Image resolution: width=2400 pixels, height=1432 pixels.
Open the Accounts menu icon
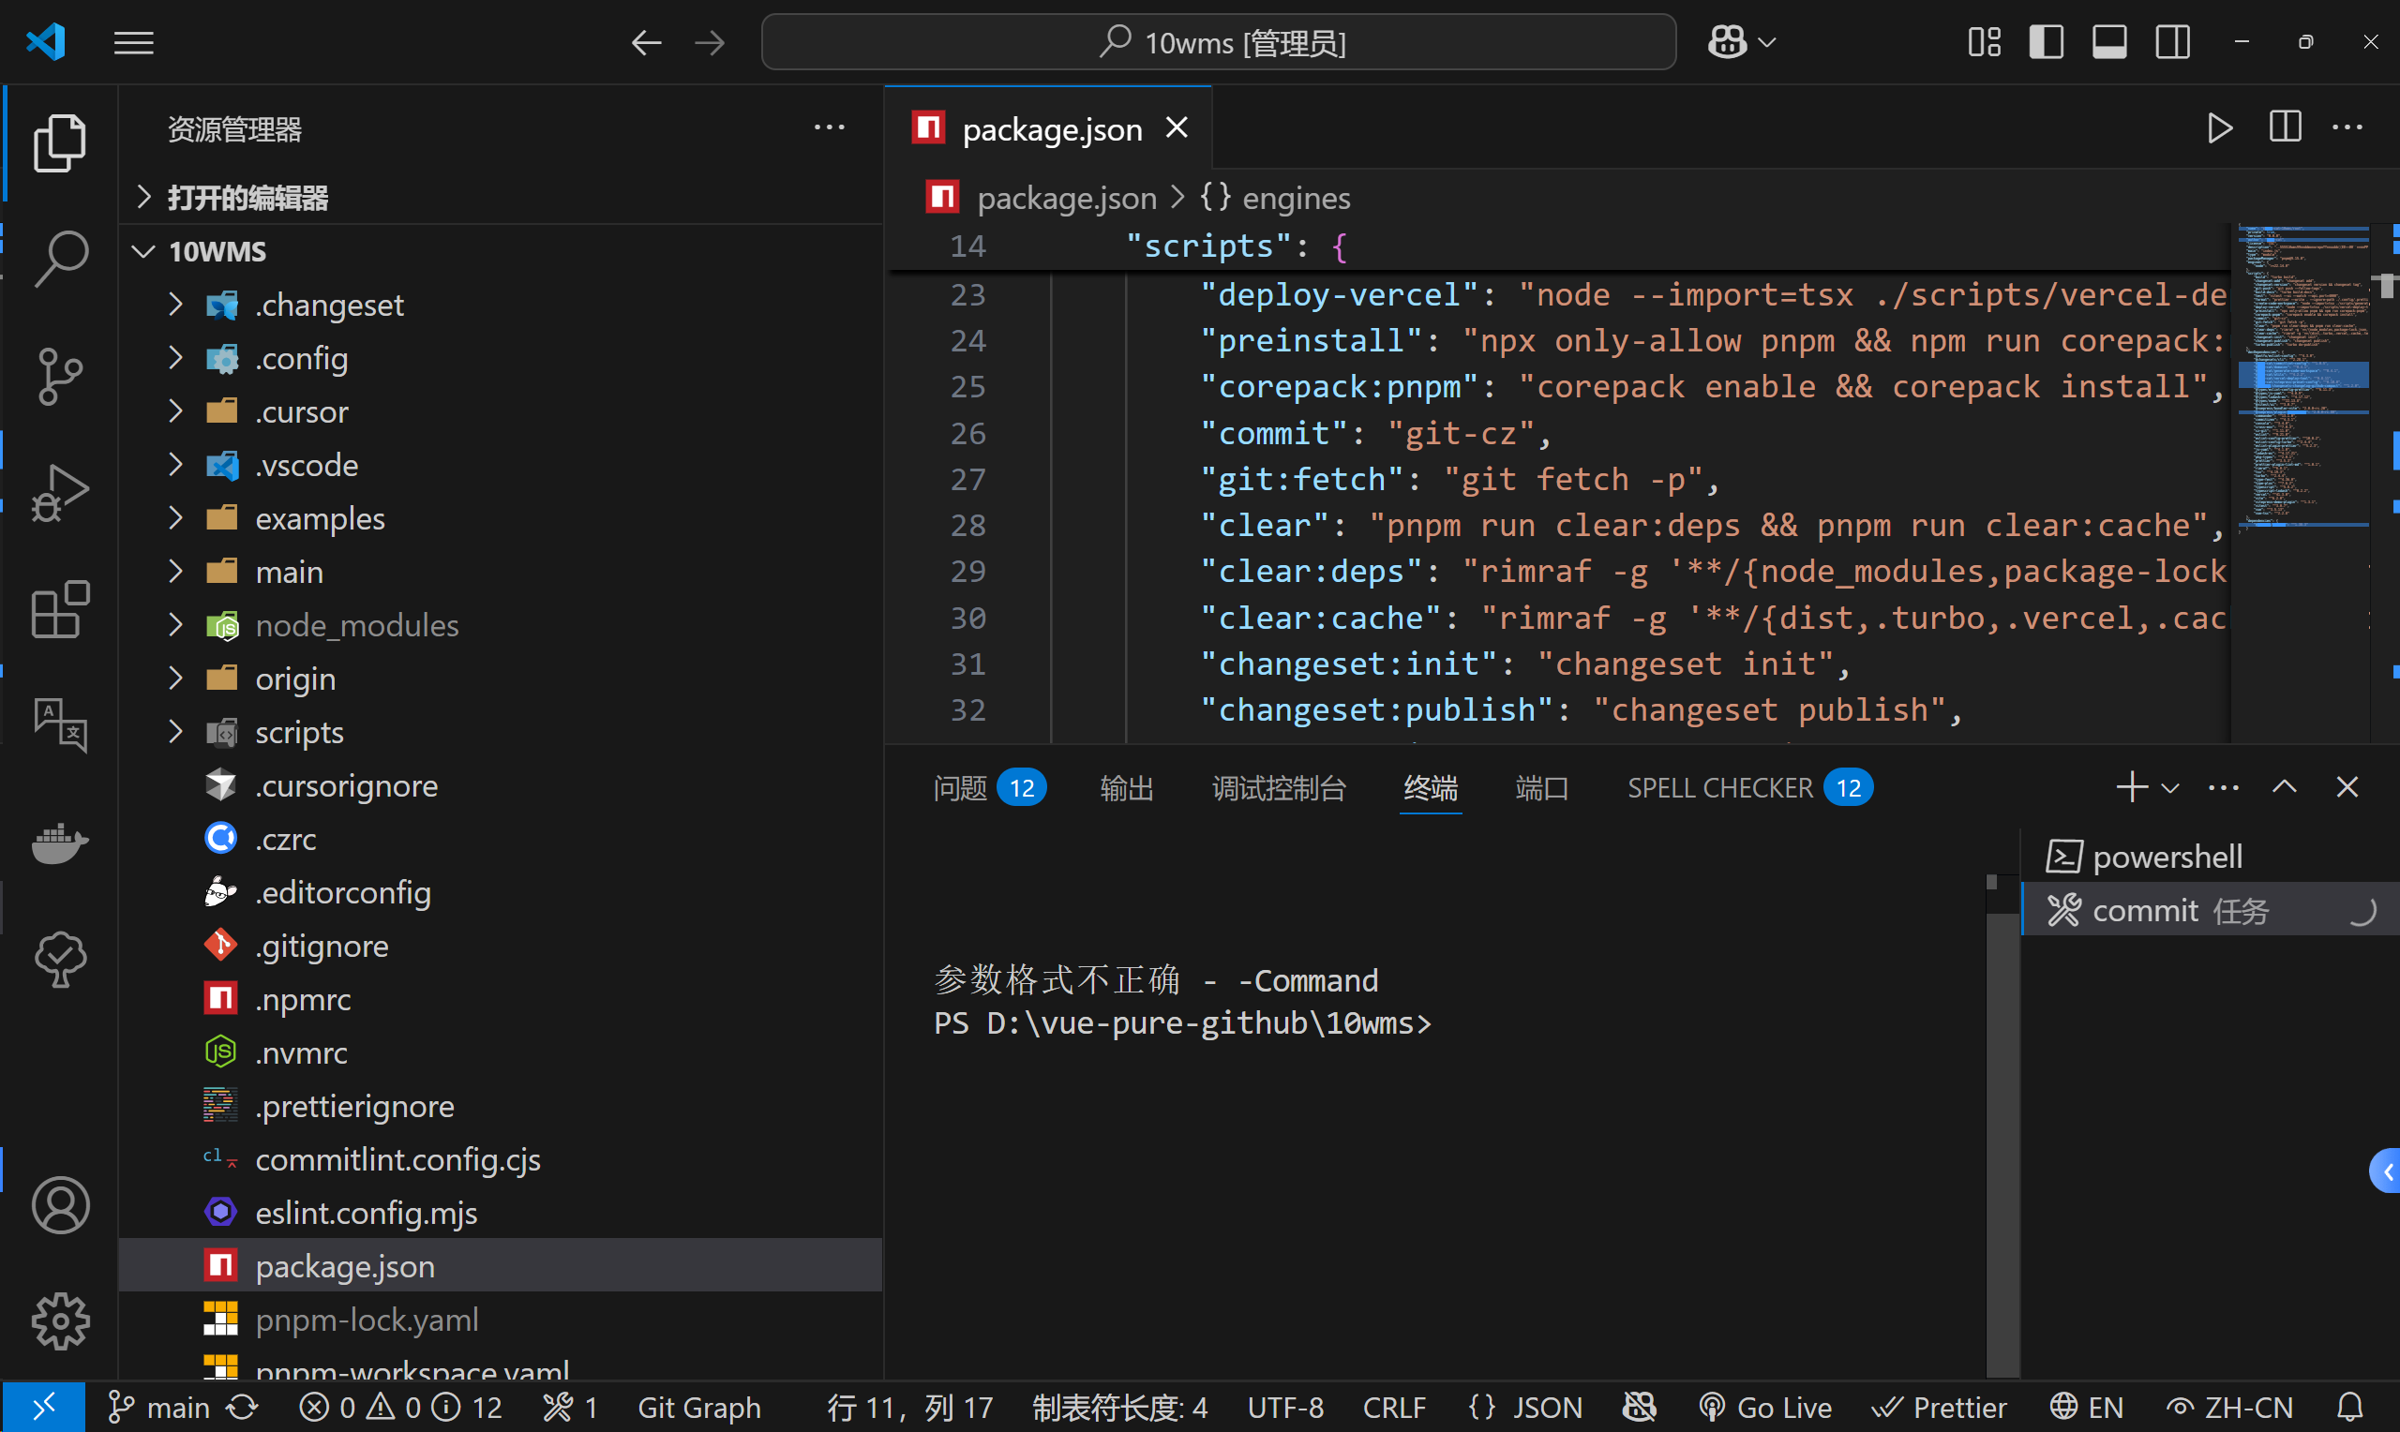coord(60,1205)
